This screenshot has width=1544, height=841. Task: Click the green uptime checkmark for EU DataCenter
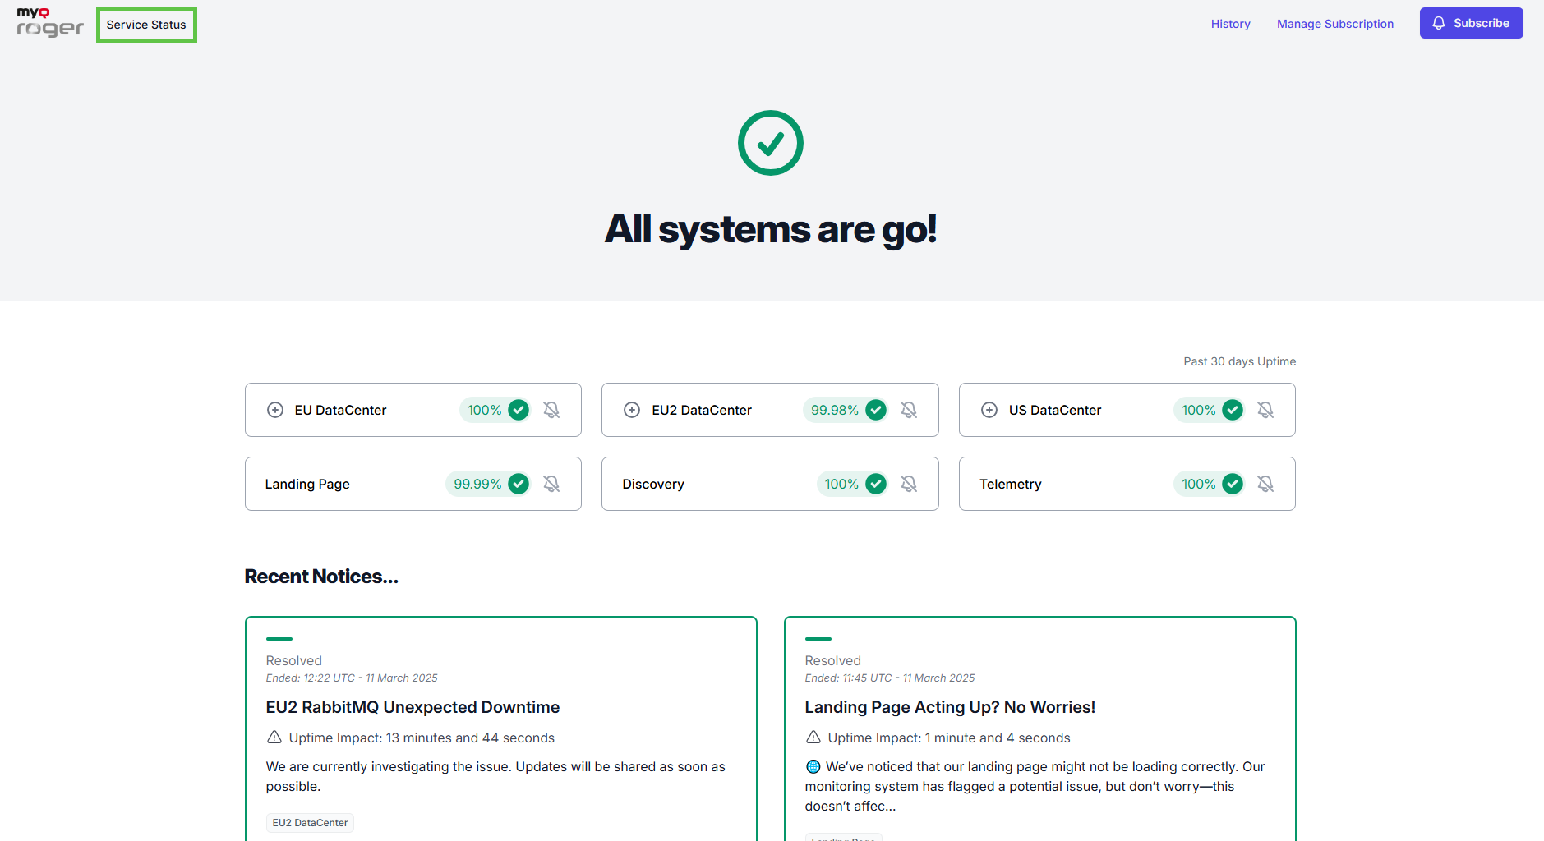pos(519,410)
